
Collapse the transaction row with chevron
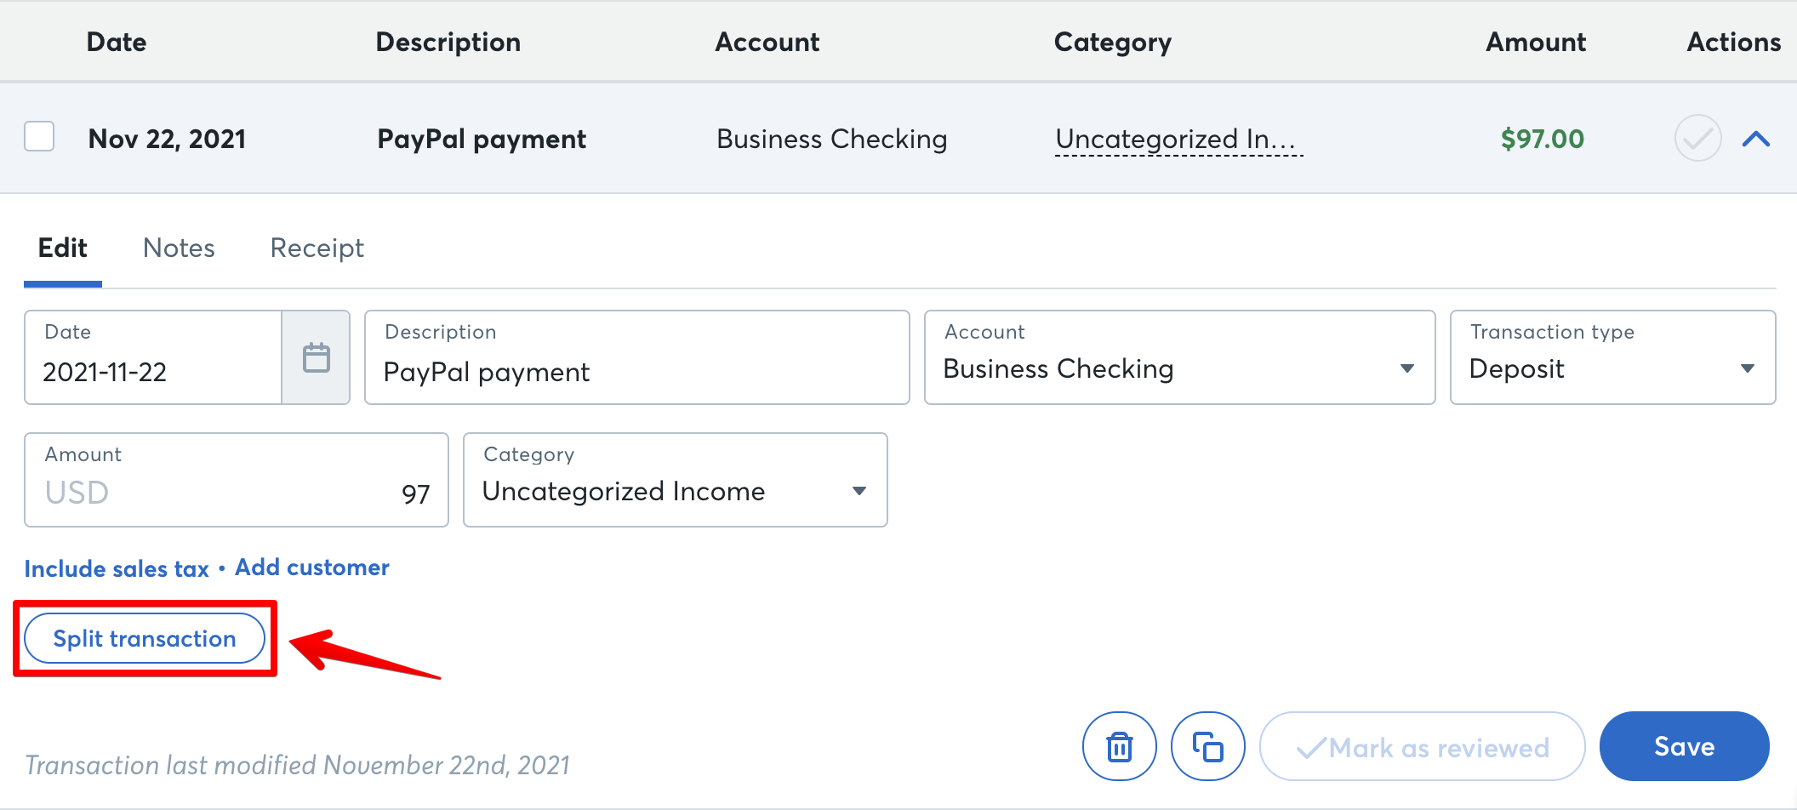[1755, 139]
